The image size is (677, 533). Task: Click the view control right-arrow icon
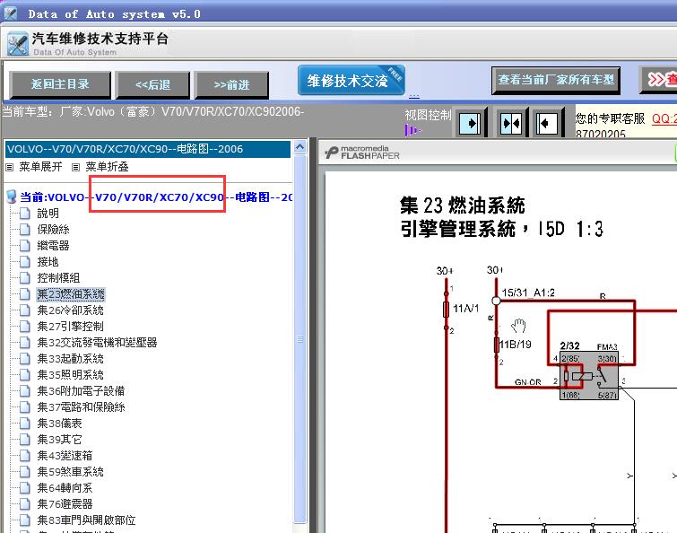point(471,124)
